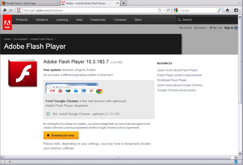
Task: Click the horizontal scrollbar thumb
Action: [118, 157]
